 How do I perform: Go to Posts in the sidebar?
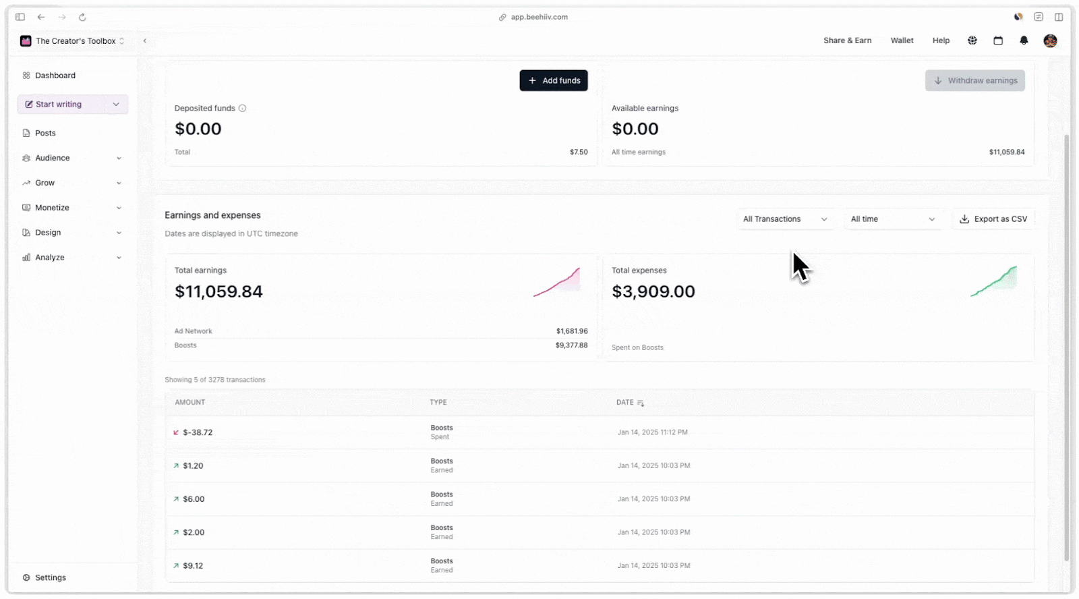(x=45, y=134)
